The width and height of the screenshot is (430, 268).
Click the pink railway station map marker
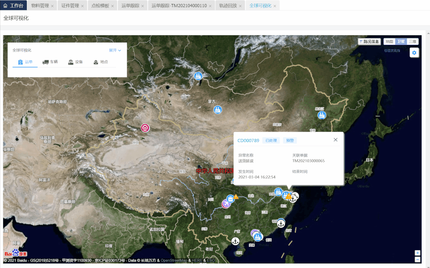tap(145, 128)
